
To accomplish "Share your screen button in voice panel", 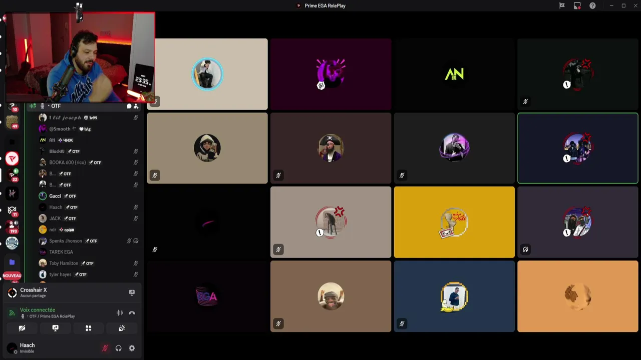I will (x=55, y=328).
